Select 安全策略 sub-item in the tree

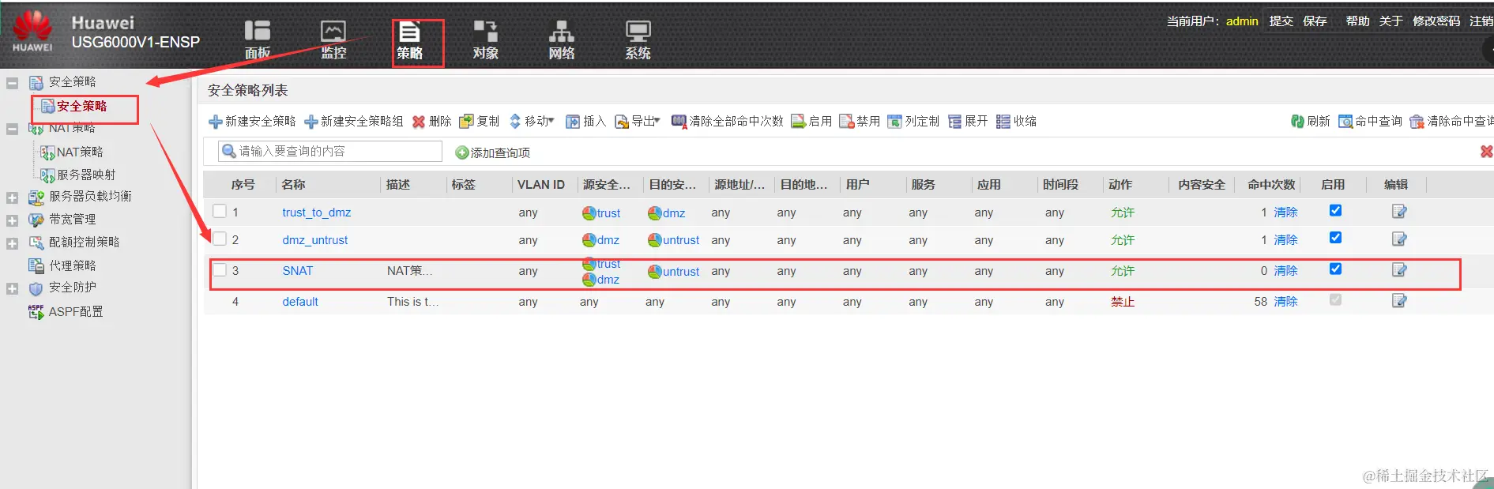tap(81, 106)
